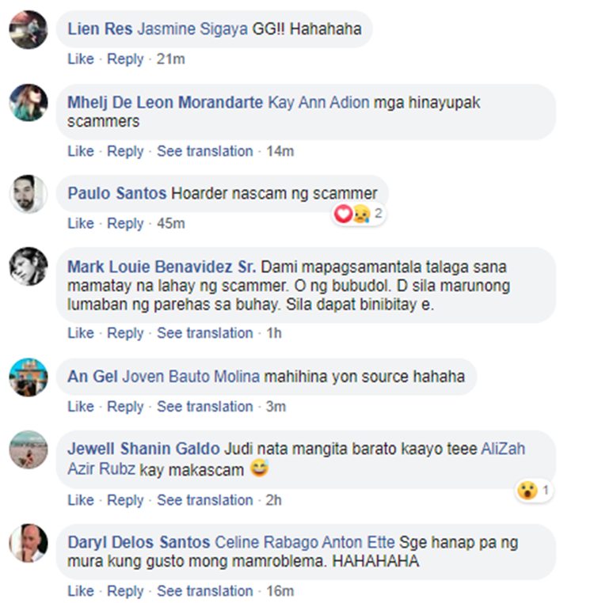This screenshot has height=603, width=594.
Task: Open tagged name Jasmine Sigaya
Action: click(192, 28)
